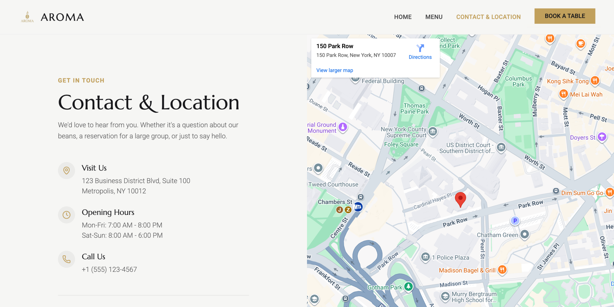Click the Directions text link

(420, 57)
